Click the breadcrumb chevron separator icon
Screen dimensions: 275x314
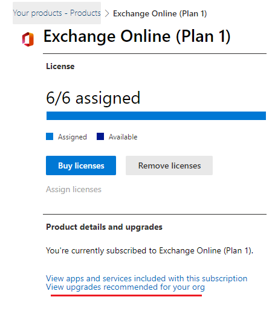pos(107,13)
